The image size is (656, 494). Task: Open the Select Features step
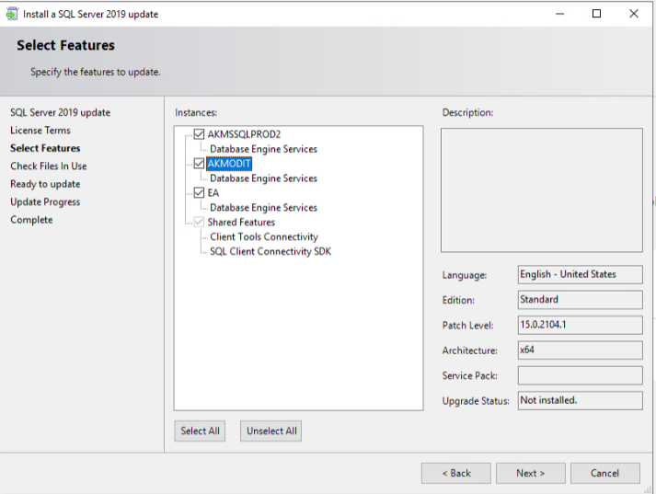pyautogui.click(x=45, y=148)
